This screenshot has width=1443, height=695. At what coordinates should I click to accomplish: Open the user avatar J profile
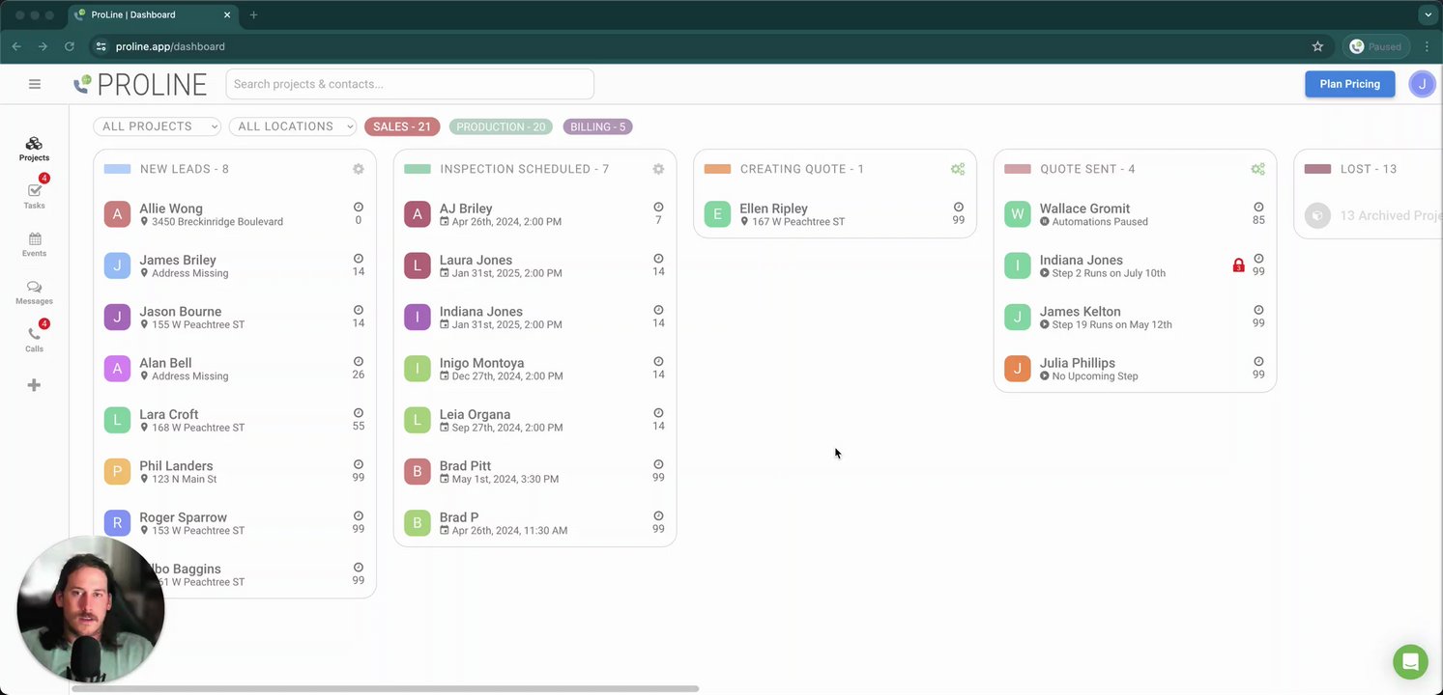pyautogui.click(x=1422, y=84)
